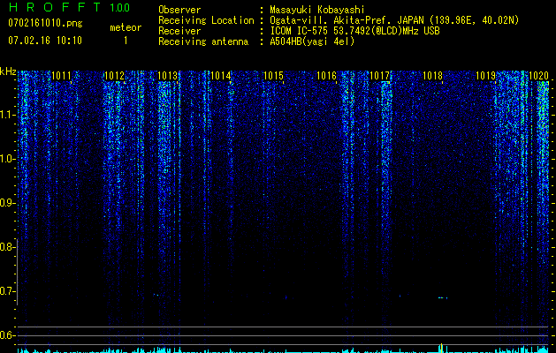
Task: Select observer name Masayuki Kobayashi
Action: tap(317, 10)
